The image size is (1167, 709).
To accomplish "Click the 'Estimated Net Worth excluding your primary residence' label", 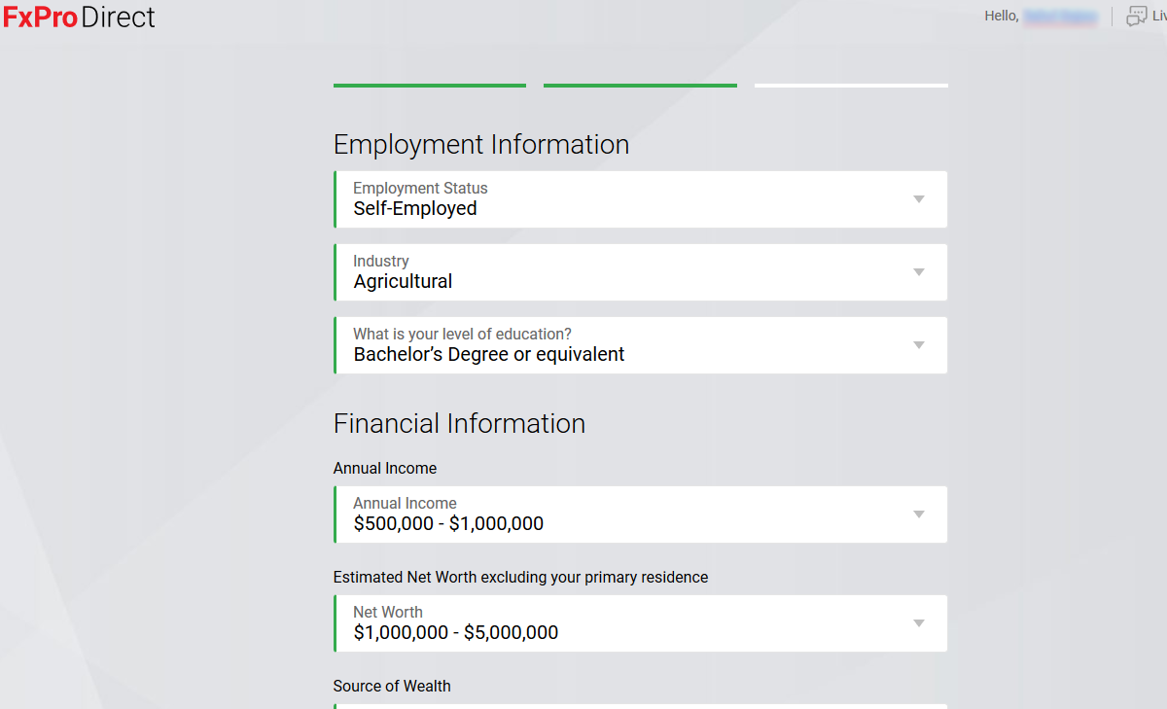I will pos(520,577).
